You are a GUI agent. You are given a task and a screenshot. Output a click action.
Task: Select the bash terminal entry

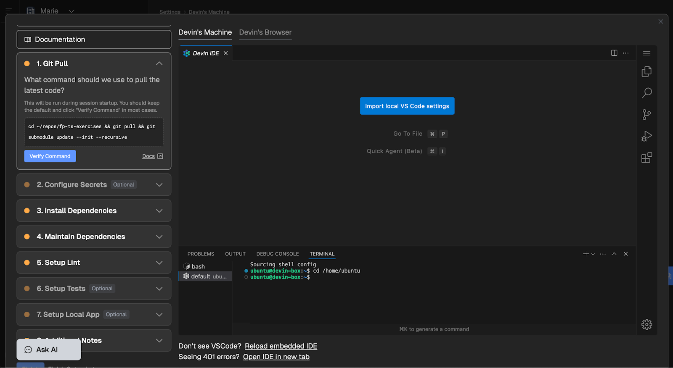click(x=205, y=266)
